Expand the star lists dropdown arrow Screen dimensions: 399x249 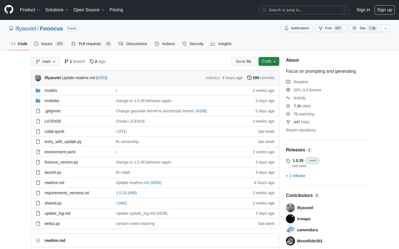pos(385,28)
